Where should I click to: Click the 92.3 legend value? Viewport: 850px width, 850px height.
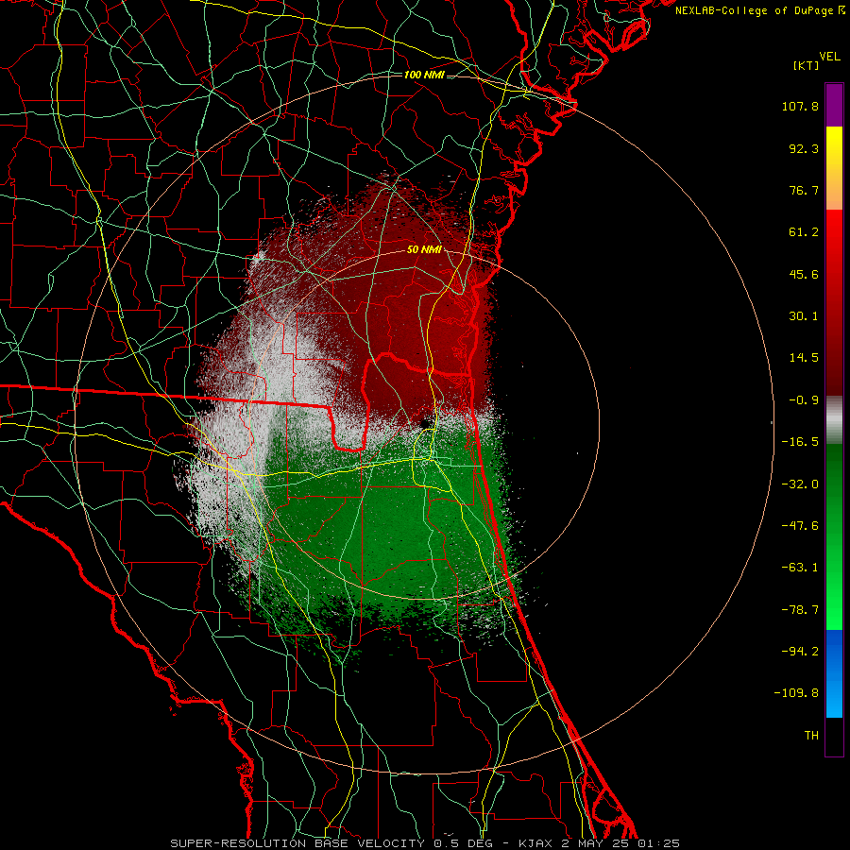coord(804,148)
